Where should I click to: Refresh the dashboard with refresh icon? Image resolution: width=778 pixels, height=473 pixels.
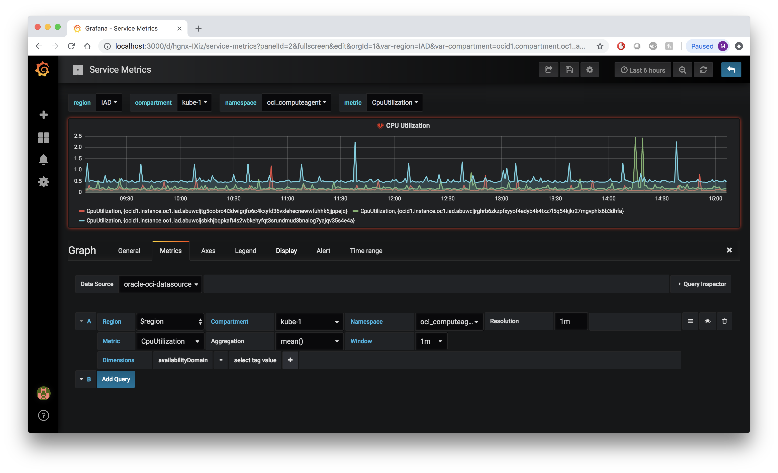[703, 70]
